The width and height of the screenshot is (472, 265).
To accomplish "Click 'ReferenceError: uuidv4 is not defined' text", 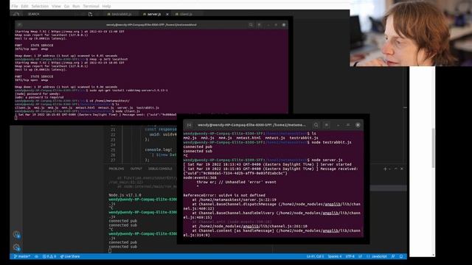I will [224, 195].
